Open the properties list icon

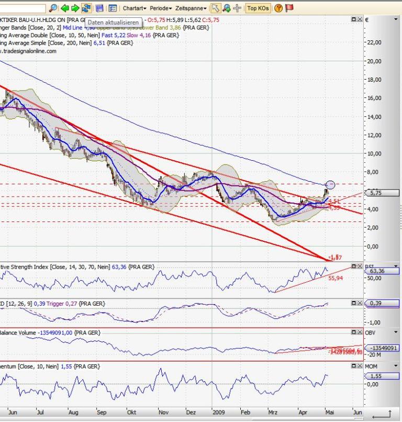112,8
